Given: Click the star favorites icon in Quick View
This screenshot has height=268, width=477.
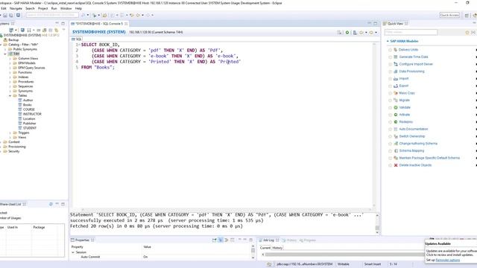Looking at the screenshot, I should click(x=467, y=32).
